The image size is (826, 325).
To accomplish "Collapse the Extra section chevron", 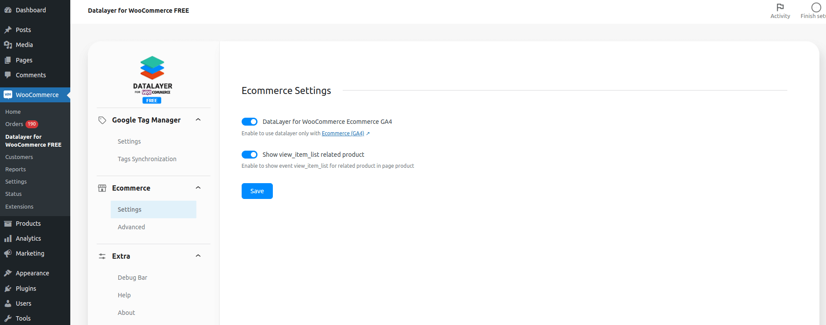I will pos(198,256).
